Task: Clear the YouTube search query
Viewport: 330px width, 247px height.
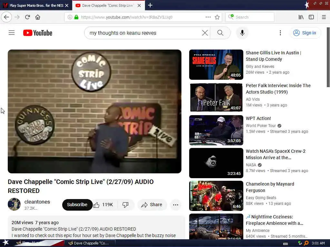Action: [x=205, y=33]
